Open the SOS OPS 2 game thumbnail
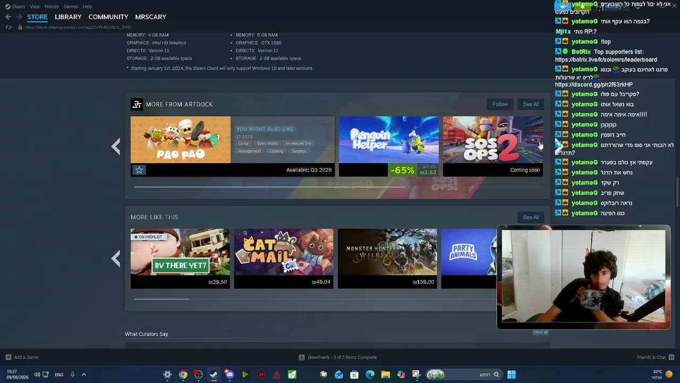The width and height of the screenshot is (680, 383). [493, 140]
